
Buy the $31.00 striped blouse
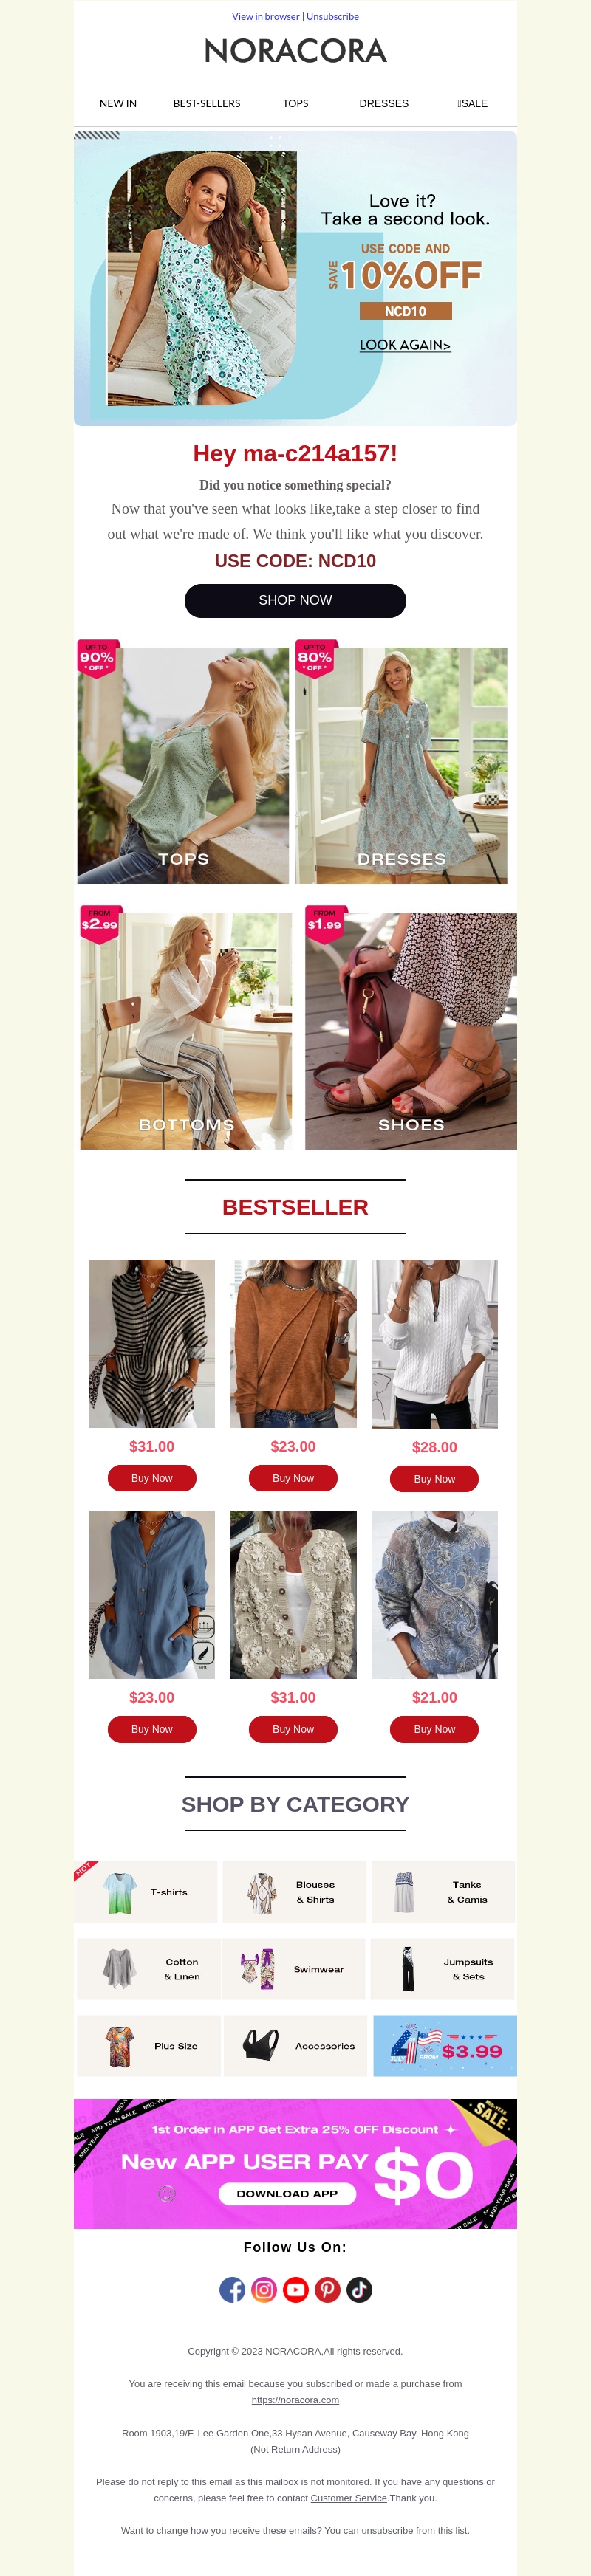(x=152, y=1477)
